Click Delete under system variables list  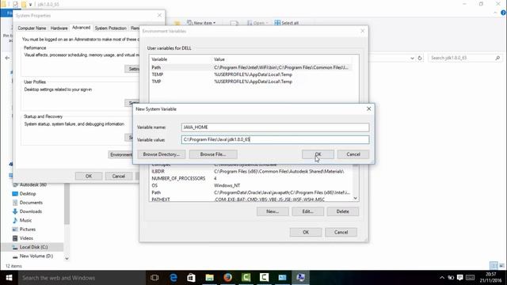coord(343,211)
